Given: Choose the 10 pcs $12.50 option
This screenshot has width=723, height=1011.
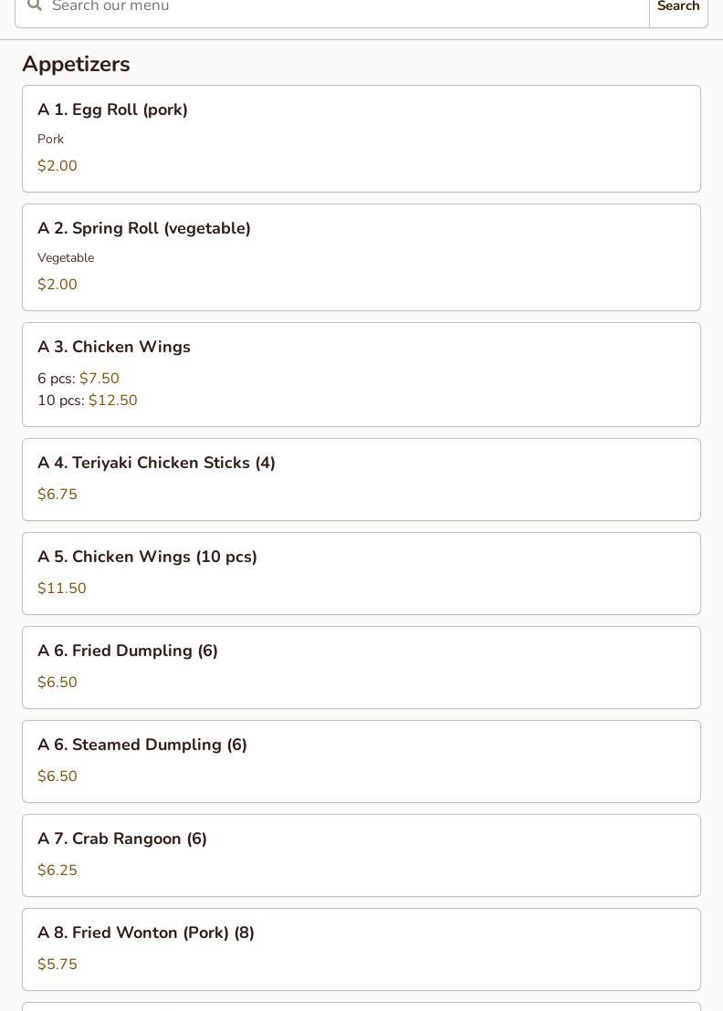Looking at the screenshot, I should pyautogui.click(x=87, y=401).
